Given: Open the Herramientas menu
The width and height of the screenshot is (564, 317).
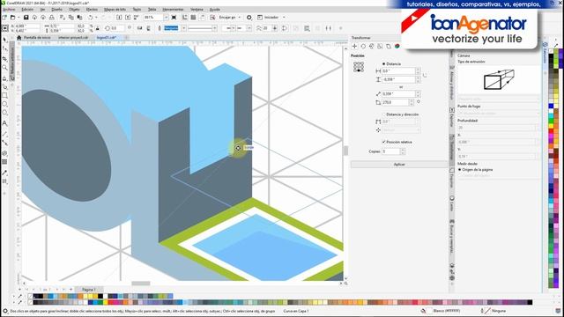Looking at the screenshot, I should (173, 10).
